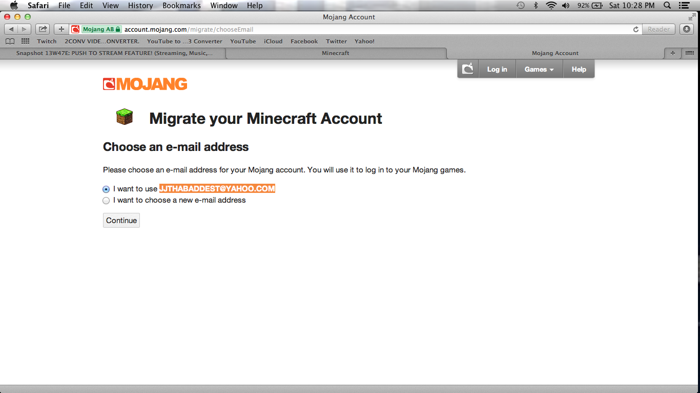This screenshot has width=700, height=393.
Task: Click Log in on the Mojang navbar
Action: pos(497,69)
